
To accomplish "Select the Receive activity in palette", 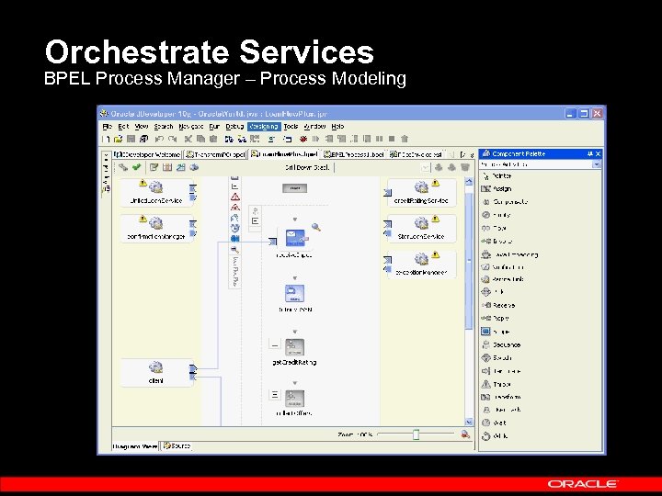I will tap(498, 305).
